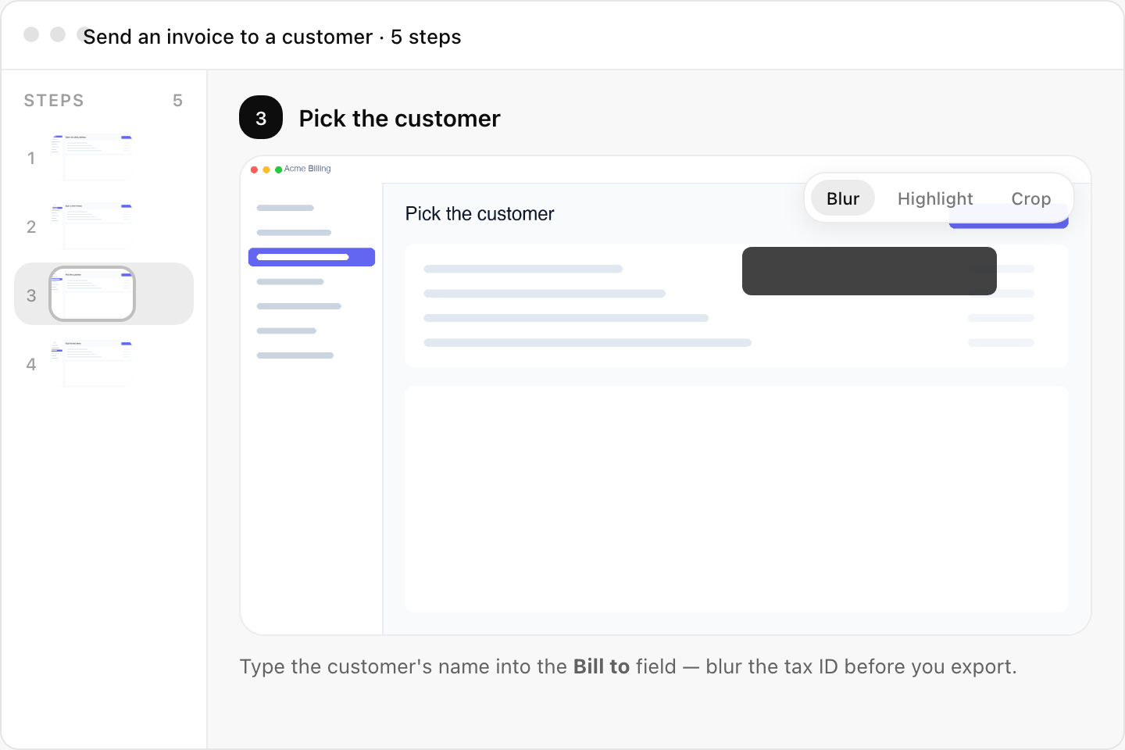Image resolution: width=1125 pixels, height=750 pixels.
Task: Click the STEPS sidebar heading
Action: (x=54, y=100)
